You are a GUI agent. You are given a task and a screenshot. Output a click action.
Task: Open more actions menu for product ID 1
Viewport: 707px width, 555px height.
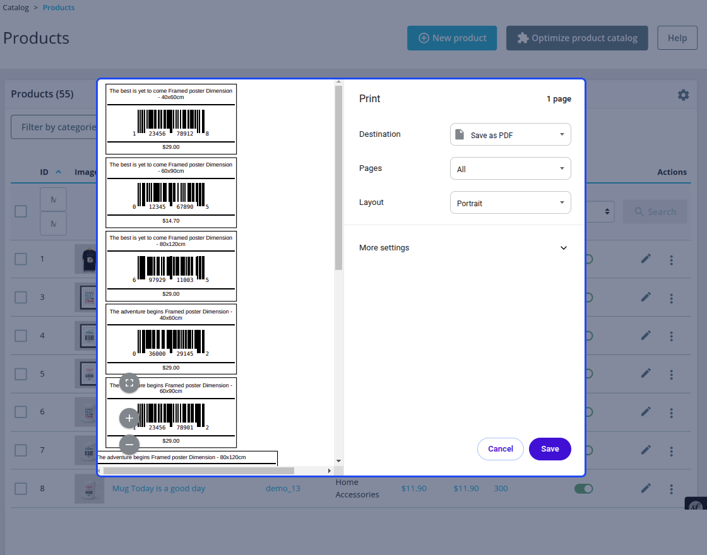[x=672, y=260]
